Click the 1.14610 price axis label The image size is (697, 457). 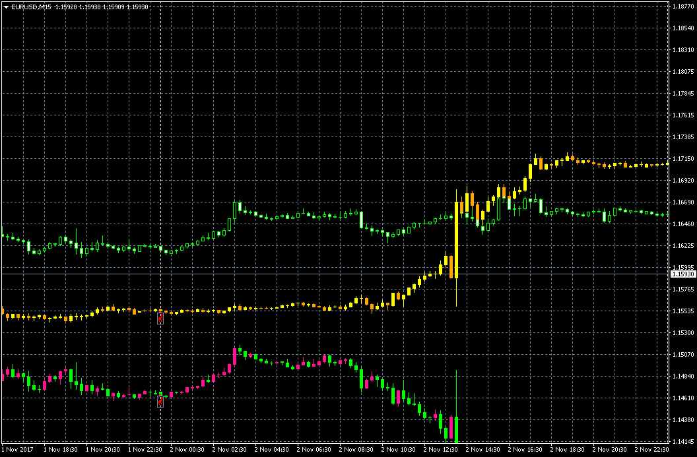click(683, 398)
